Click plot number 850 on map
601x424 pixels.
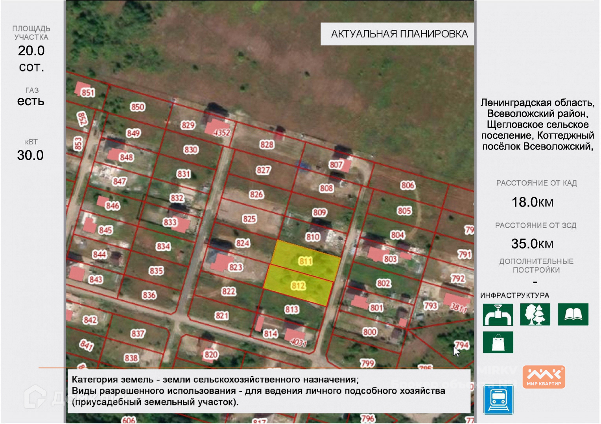(x=138, y=107)
